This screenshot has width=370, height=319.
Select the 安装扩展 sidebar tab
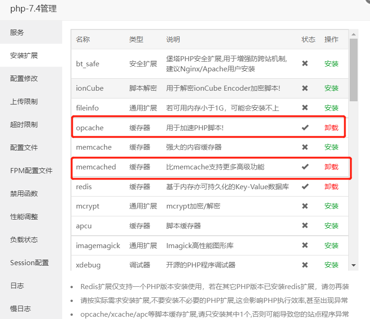(31, 55)
